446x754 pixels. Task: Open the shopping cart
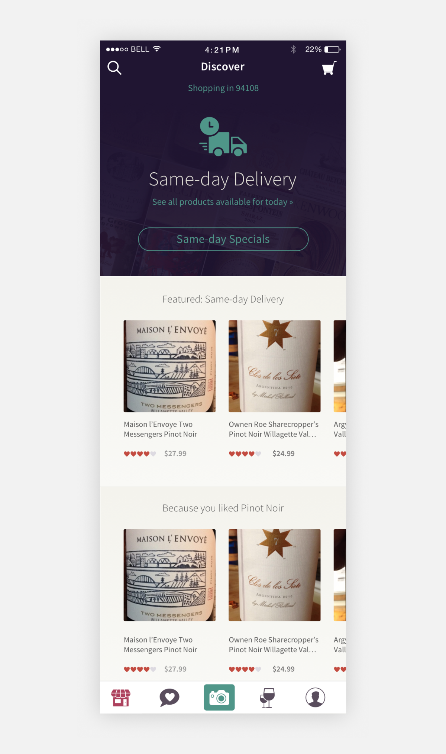pos(329,68)
